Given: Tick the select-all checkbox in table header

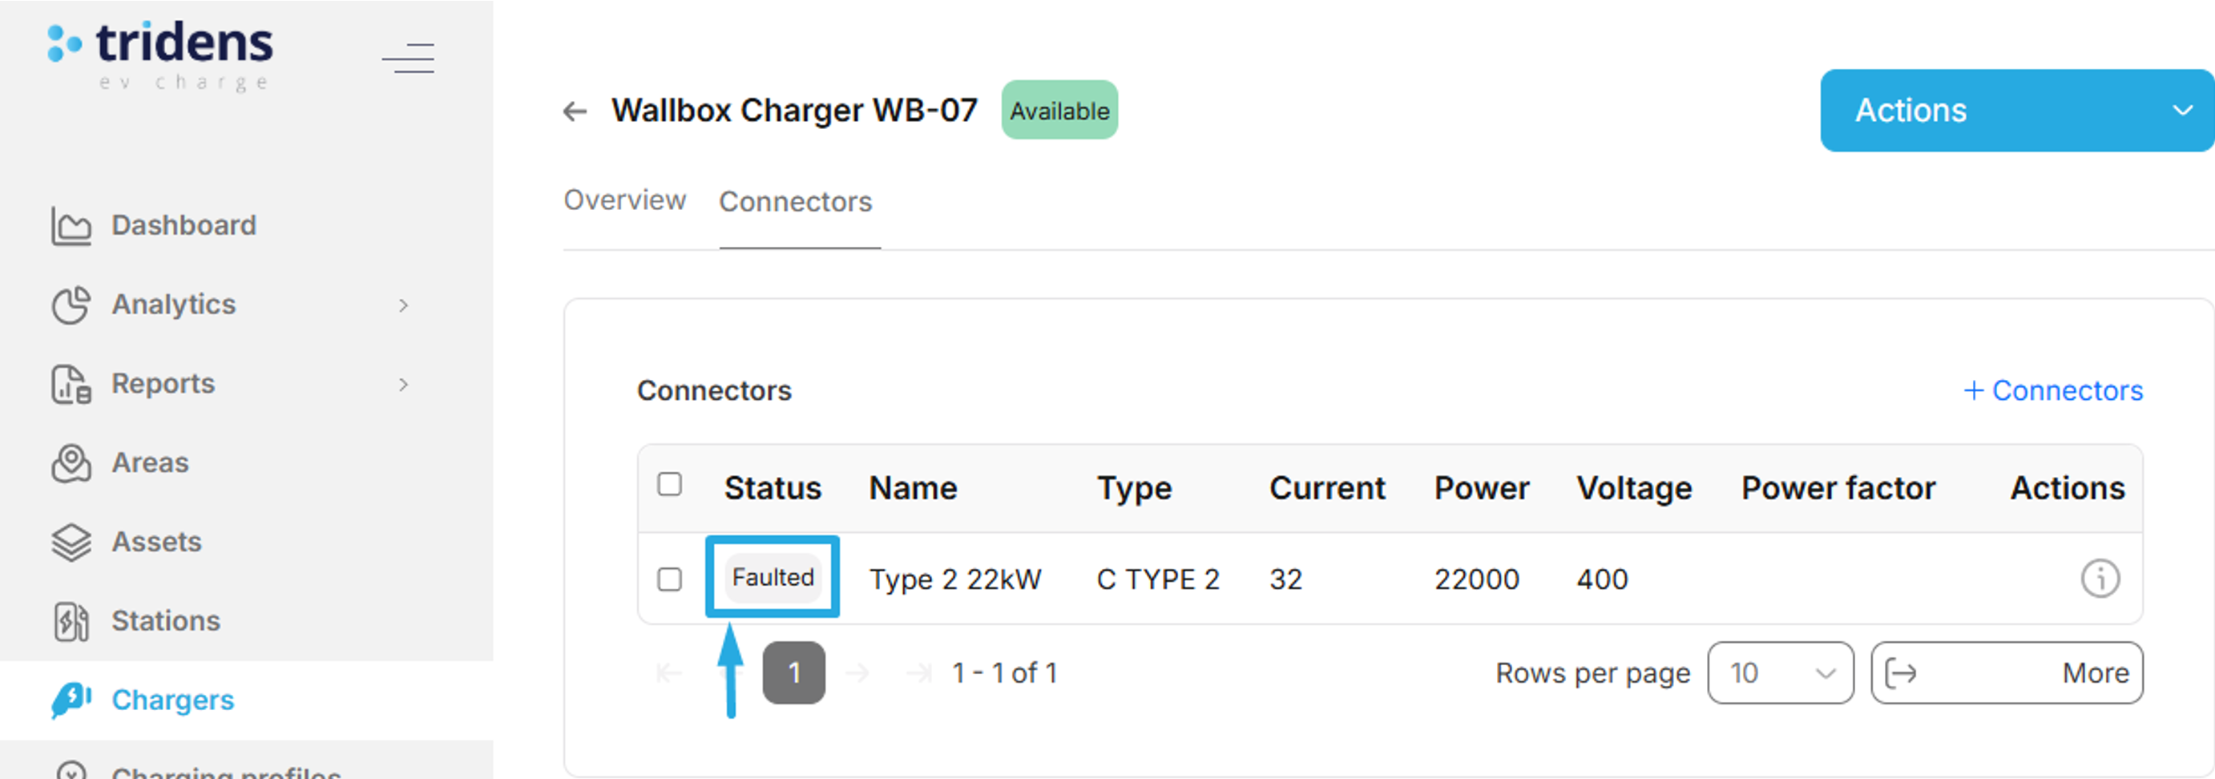Looking at the screenshot, I should (670, 485).
